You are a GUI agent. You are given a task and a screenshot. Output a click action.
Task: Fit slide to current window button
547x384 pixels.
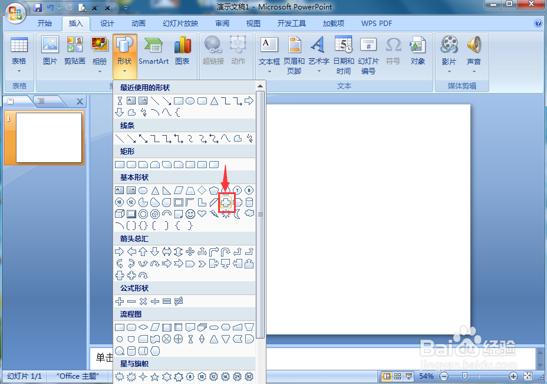(528, 376)
